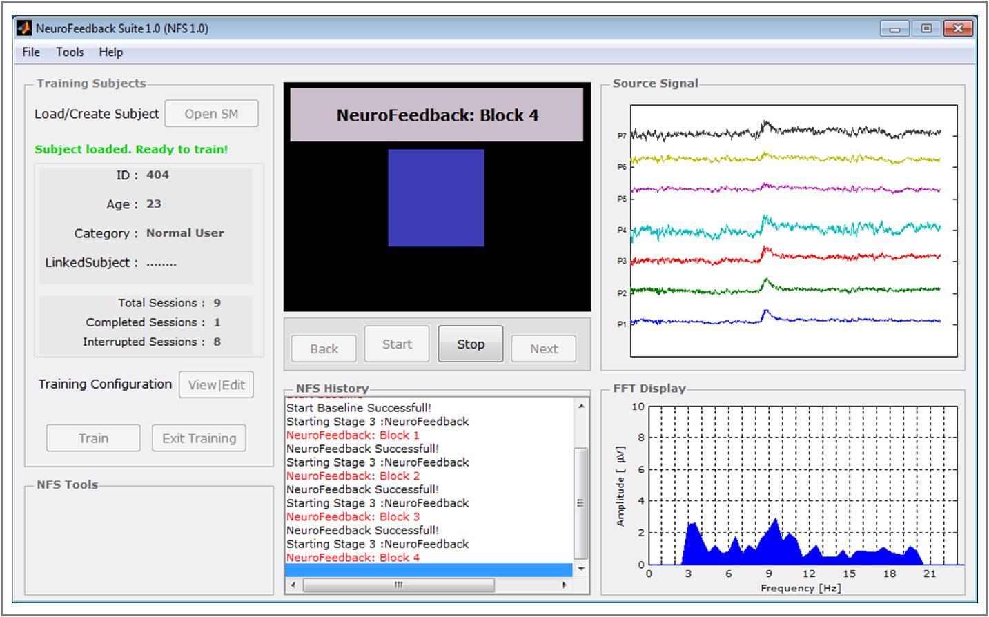
Task: Click the 'NeuroFeedback: Block 4' banner
Action: tap(437, 115)
